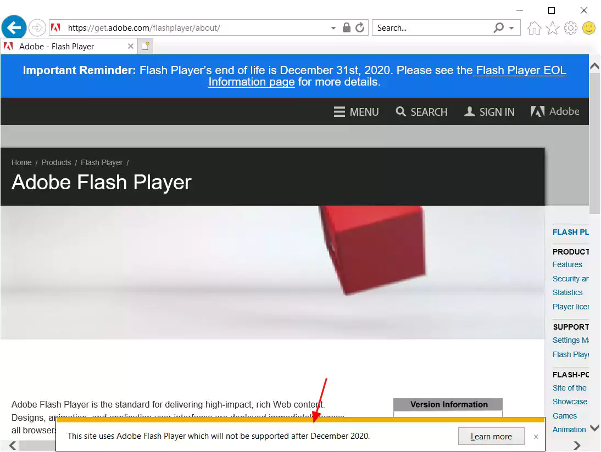Open the Games sidebar link
The image size is (601, 452).
click(x=564, y=416)
